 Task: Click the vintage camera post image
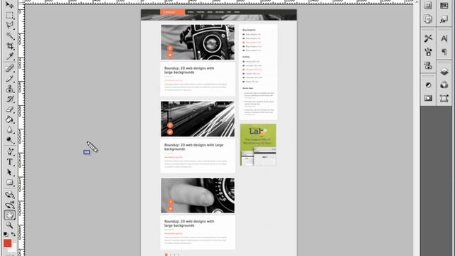click(198, 42)
